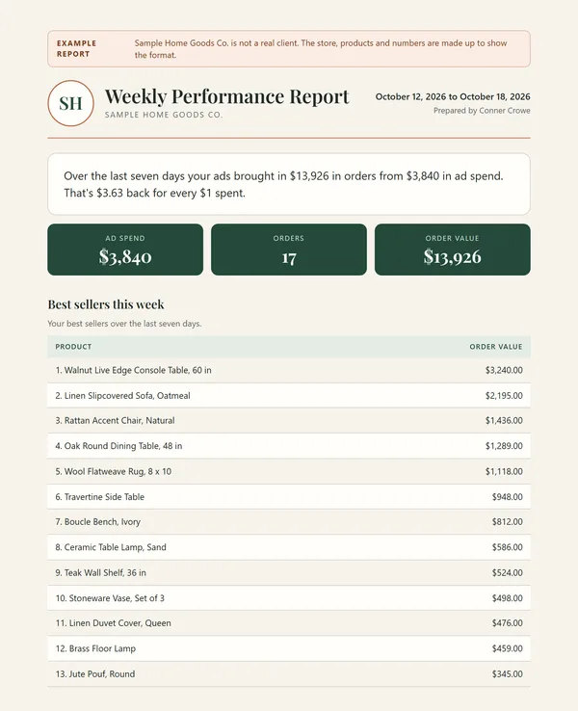Screen dimensions: 578x711
Task: Click 'Prepared by Conner Crowe'
Action: tap(482, 111)
